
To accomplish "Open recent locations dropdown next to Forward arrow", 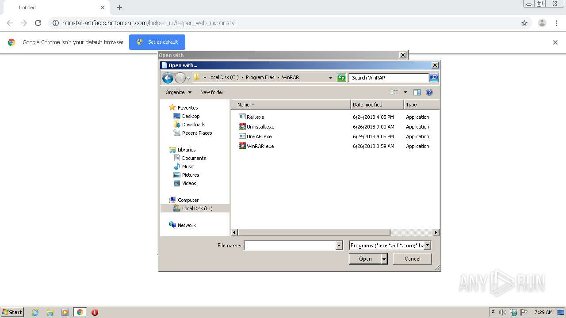I will (x=188, y=78).
